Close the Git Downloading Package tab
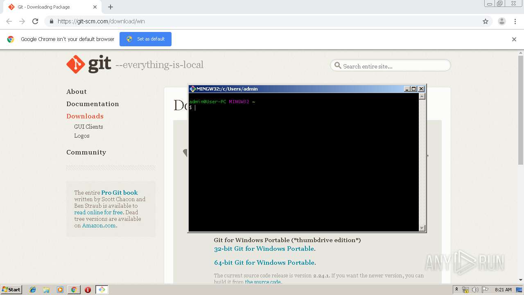The image size is (524, 295). 95,7
